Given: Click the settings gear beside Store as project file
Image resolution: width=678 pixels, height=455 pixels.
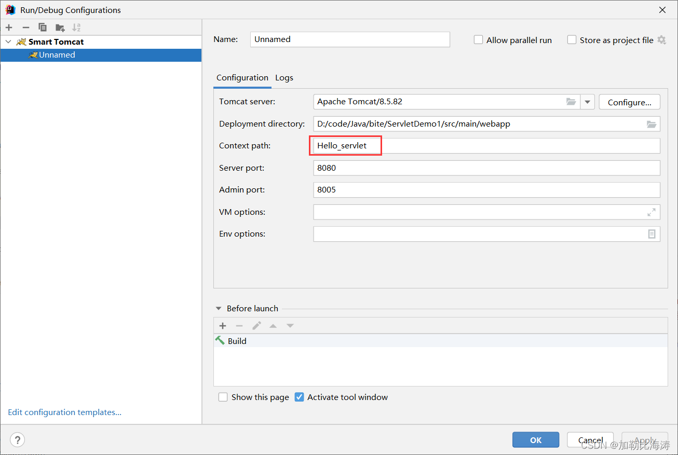Looking at the screenshot, I should click(x=661, y=39).
